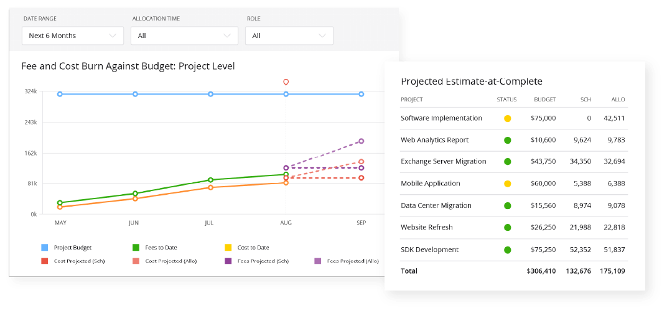This screenshot has height=313, width=667.
Task: Expand the Allocation Time dropdown
Action: click(x=184, y=35)
